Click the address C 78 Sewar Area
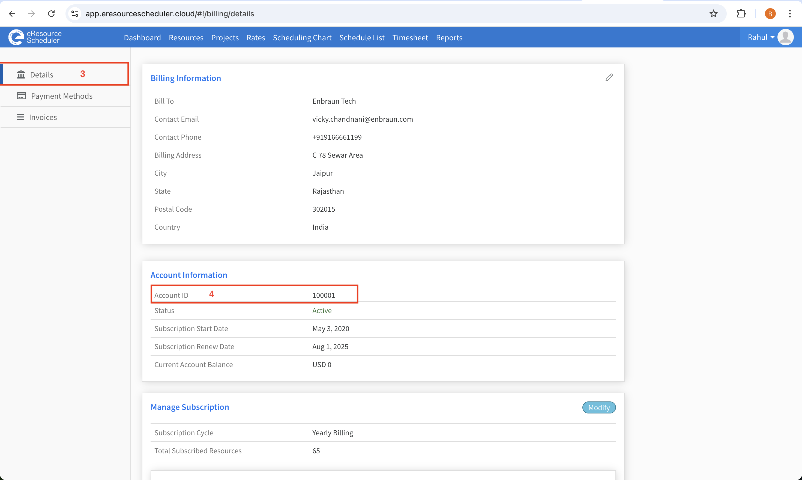Screen dimensions: 802x480 click(337, 155)
